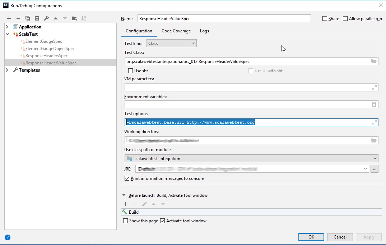This screenshot has height=245, width=386.
Task: Edit environment variables list icon
Action: click(x=374, y=104)
